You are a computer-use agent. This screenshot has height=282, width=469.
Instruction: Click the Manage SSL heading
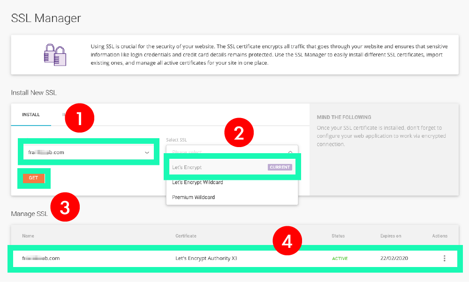click(29, 214)
